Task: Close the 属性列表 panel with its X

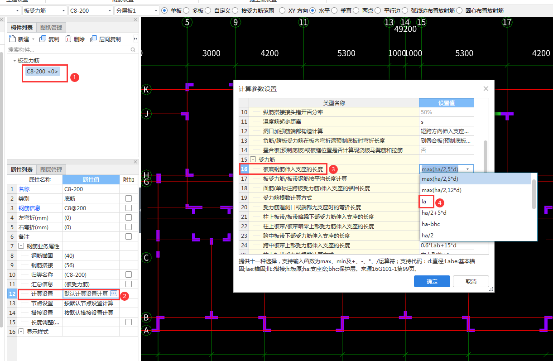Action: [x=135, y=162]
